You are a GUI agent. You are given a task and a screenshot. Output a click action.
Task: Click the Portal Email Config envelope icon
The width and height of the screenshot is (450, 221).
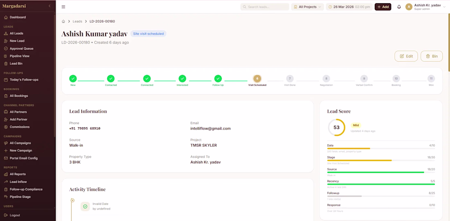coord(6,158)
